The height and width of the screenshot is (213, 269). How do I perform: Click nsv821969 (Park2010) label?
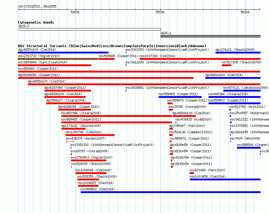click(207, 170)
